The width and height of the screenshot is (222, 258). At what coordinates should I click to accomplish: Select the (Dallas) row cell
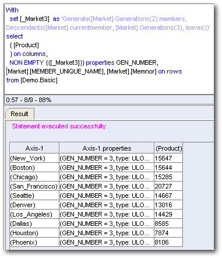click(x=34, y=224)
